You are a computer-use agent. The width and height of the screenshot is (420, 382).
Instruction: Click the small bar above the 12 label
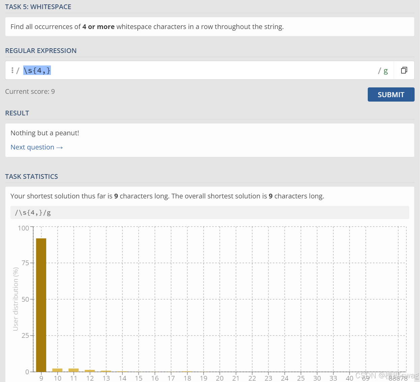(90, 371)
